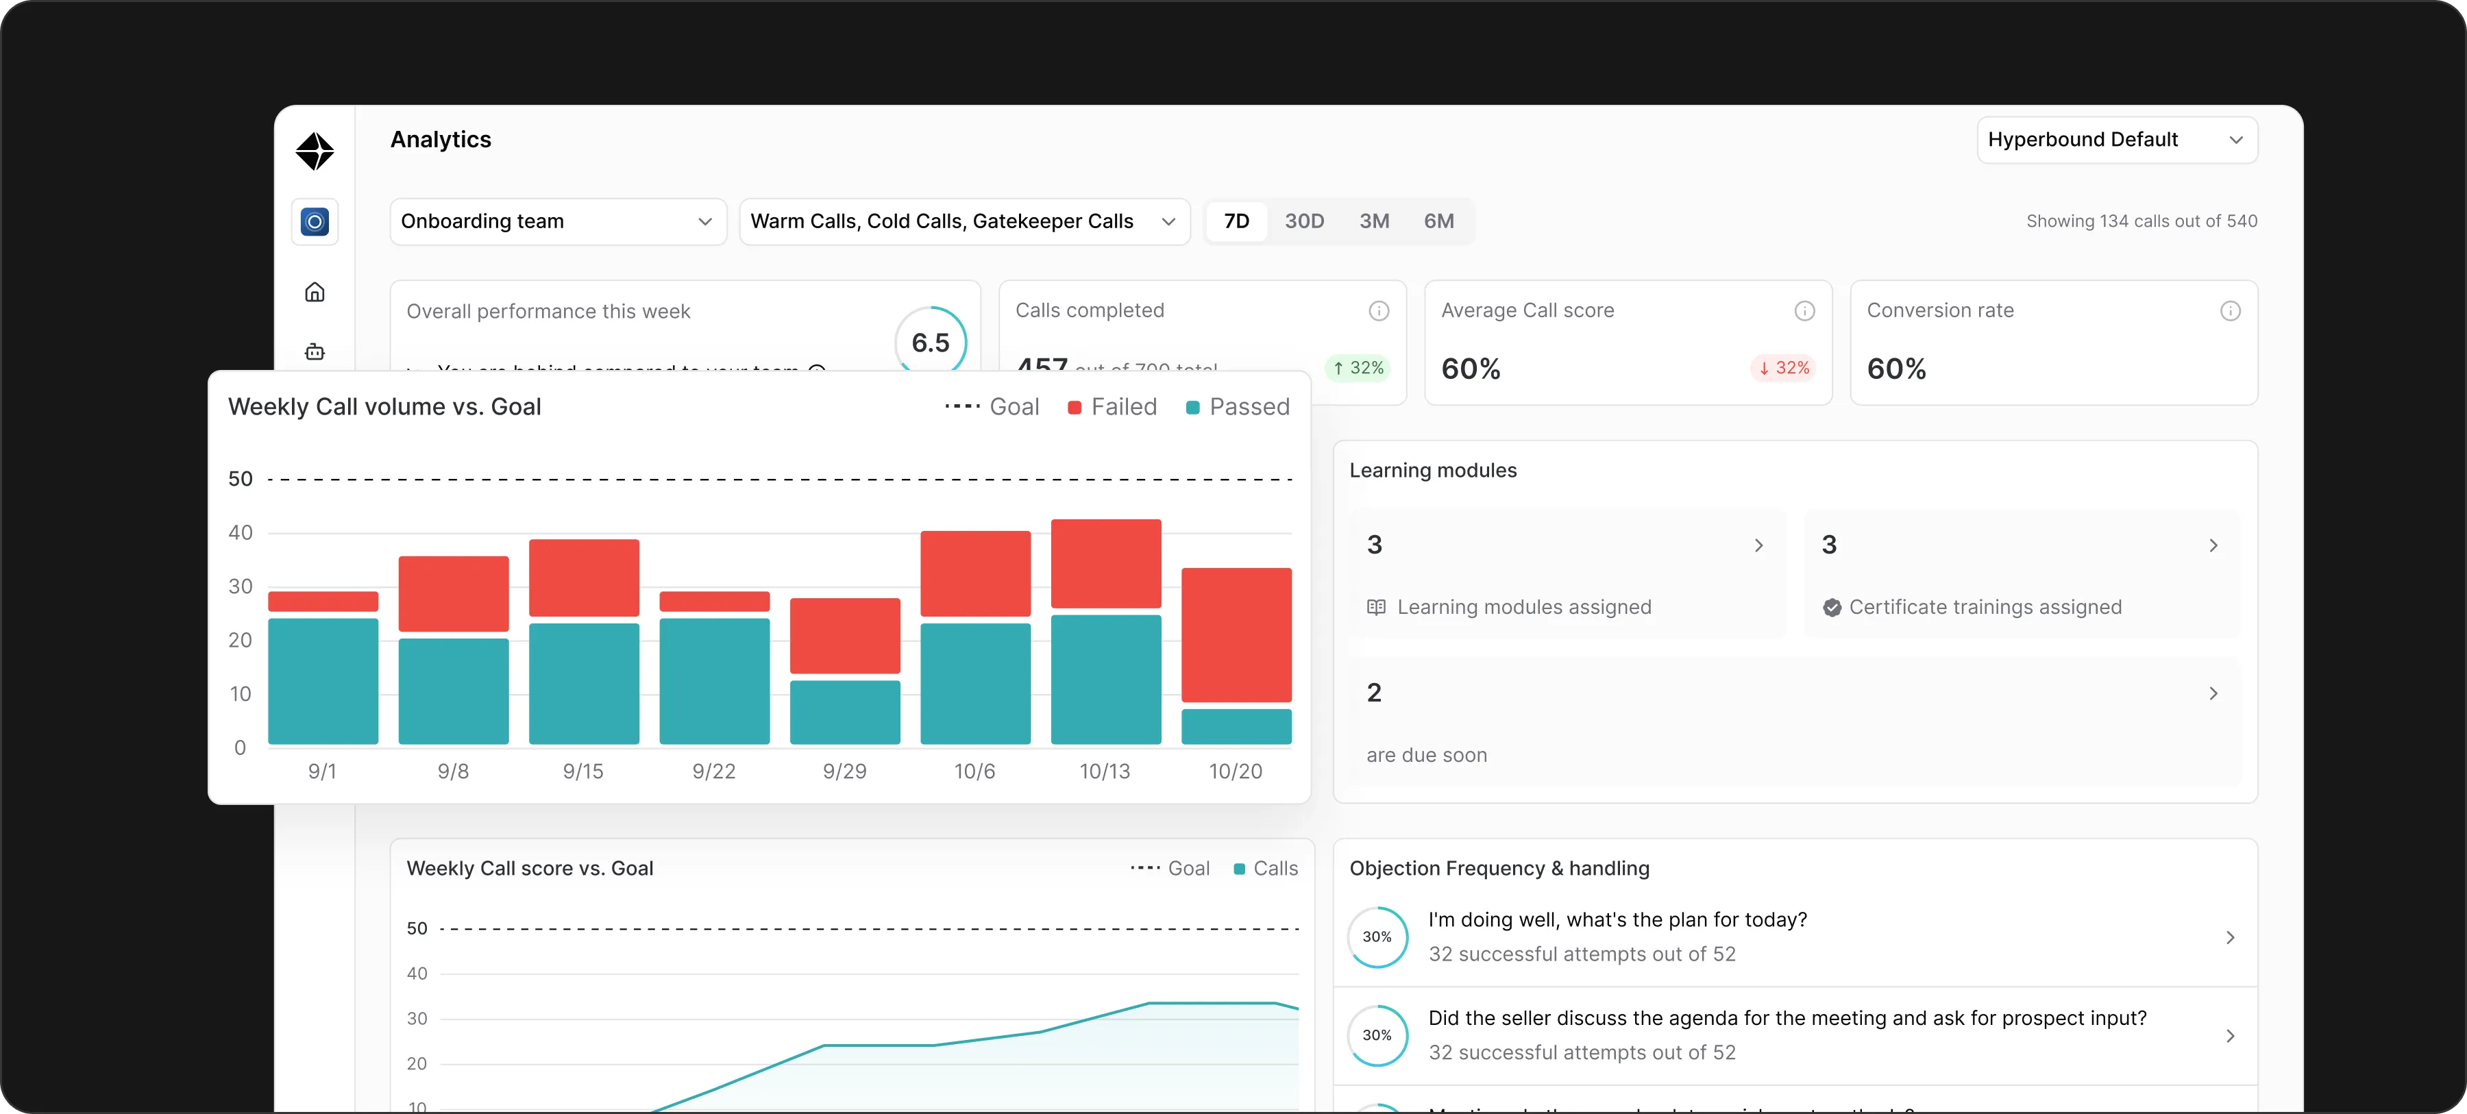Open details for the agenda discussion objection

tap(2229, 1035)
